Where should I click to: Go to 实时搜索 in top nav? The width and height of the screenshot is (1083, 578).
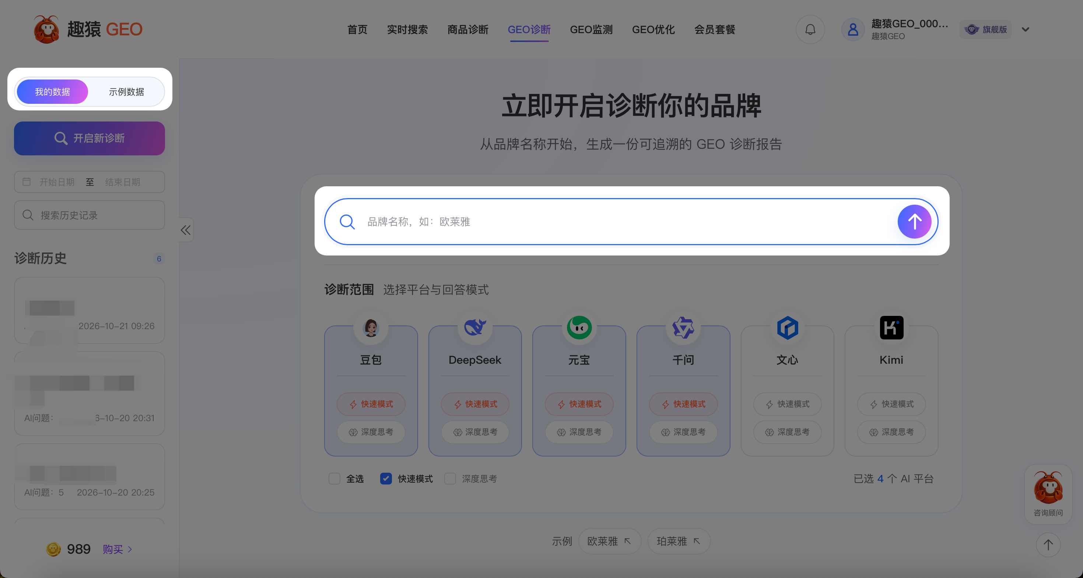click(x=407, y=29)
